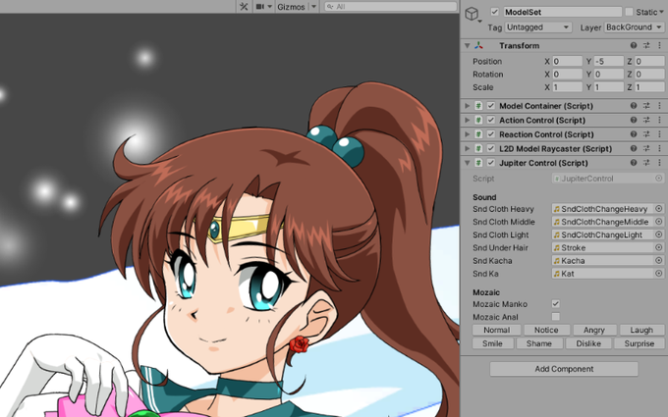Open the Static dropdown arrow
This screenshot has width=668, height=417.
click(x=661, y=12)
